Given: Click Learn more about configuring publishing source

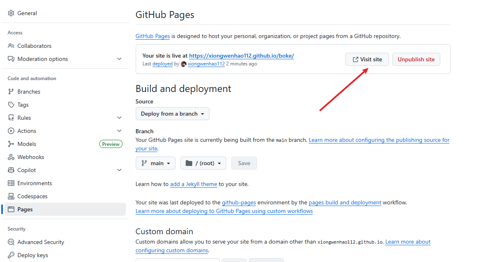Looking at the screenshot, I should coord(379,140).
